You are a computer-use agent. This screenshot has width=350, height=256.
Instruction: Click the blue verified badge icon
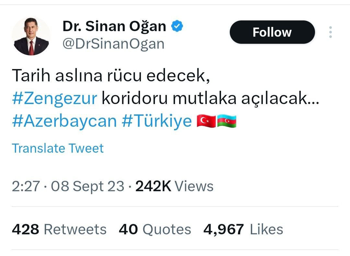click(177, 26)
